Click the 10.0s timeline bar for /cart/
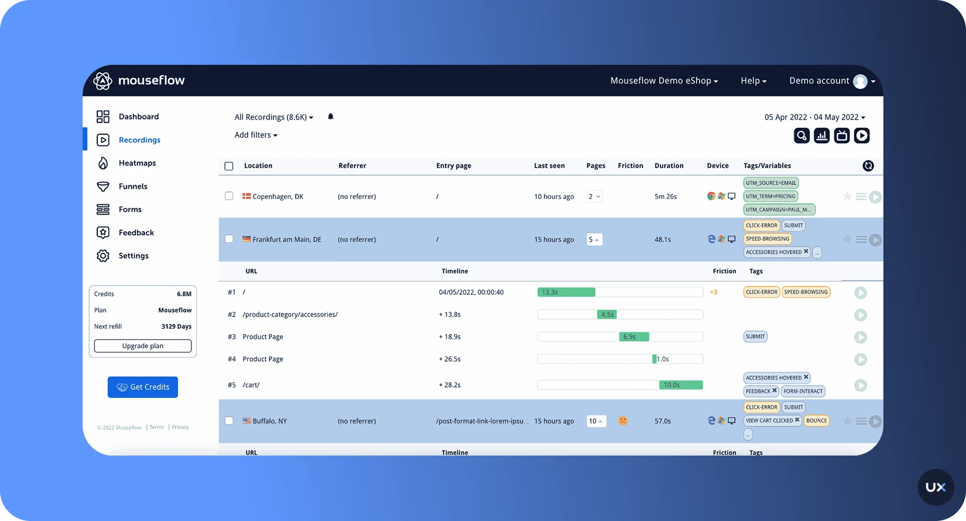Image resolution: width=966 pixels, height=521 pixels. (681, 385)
